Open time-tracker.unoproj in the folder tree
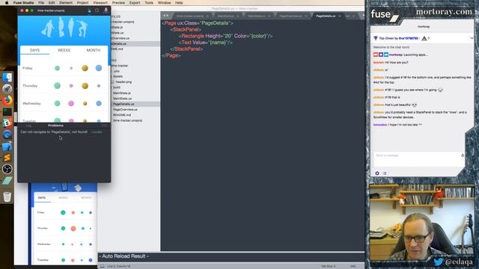This screenshot has width=479, height=269. 127,120
